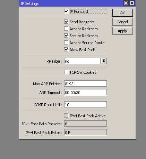Disable Secure Redirects checkbox
The image size is (146, 159).
pos(66,35)
